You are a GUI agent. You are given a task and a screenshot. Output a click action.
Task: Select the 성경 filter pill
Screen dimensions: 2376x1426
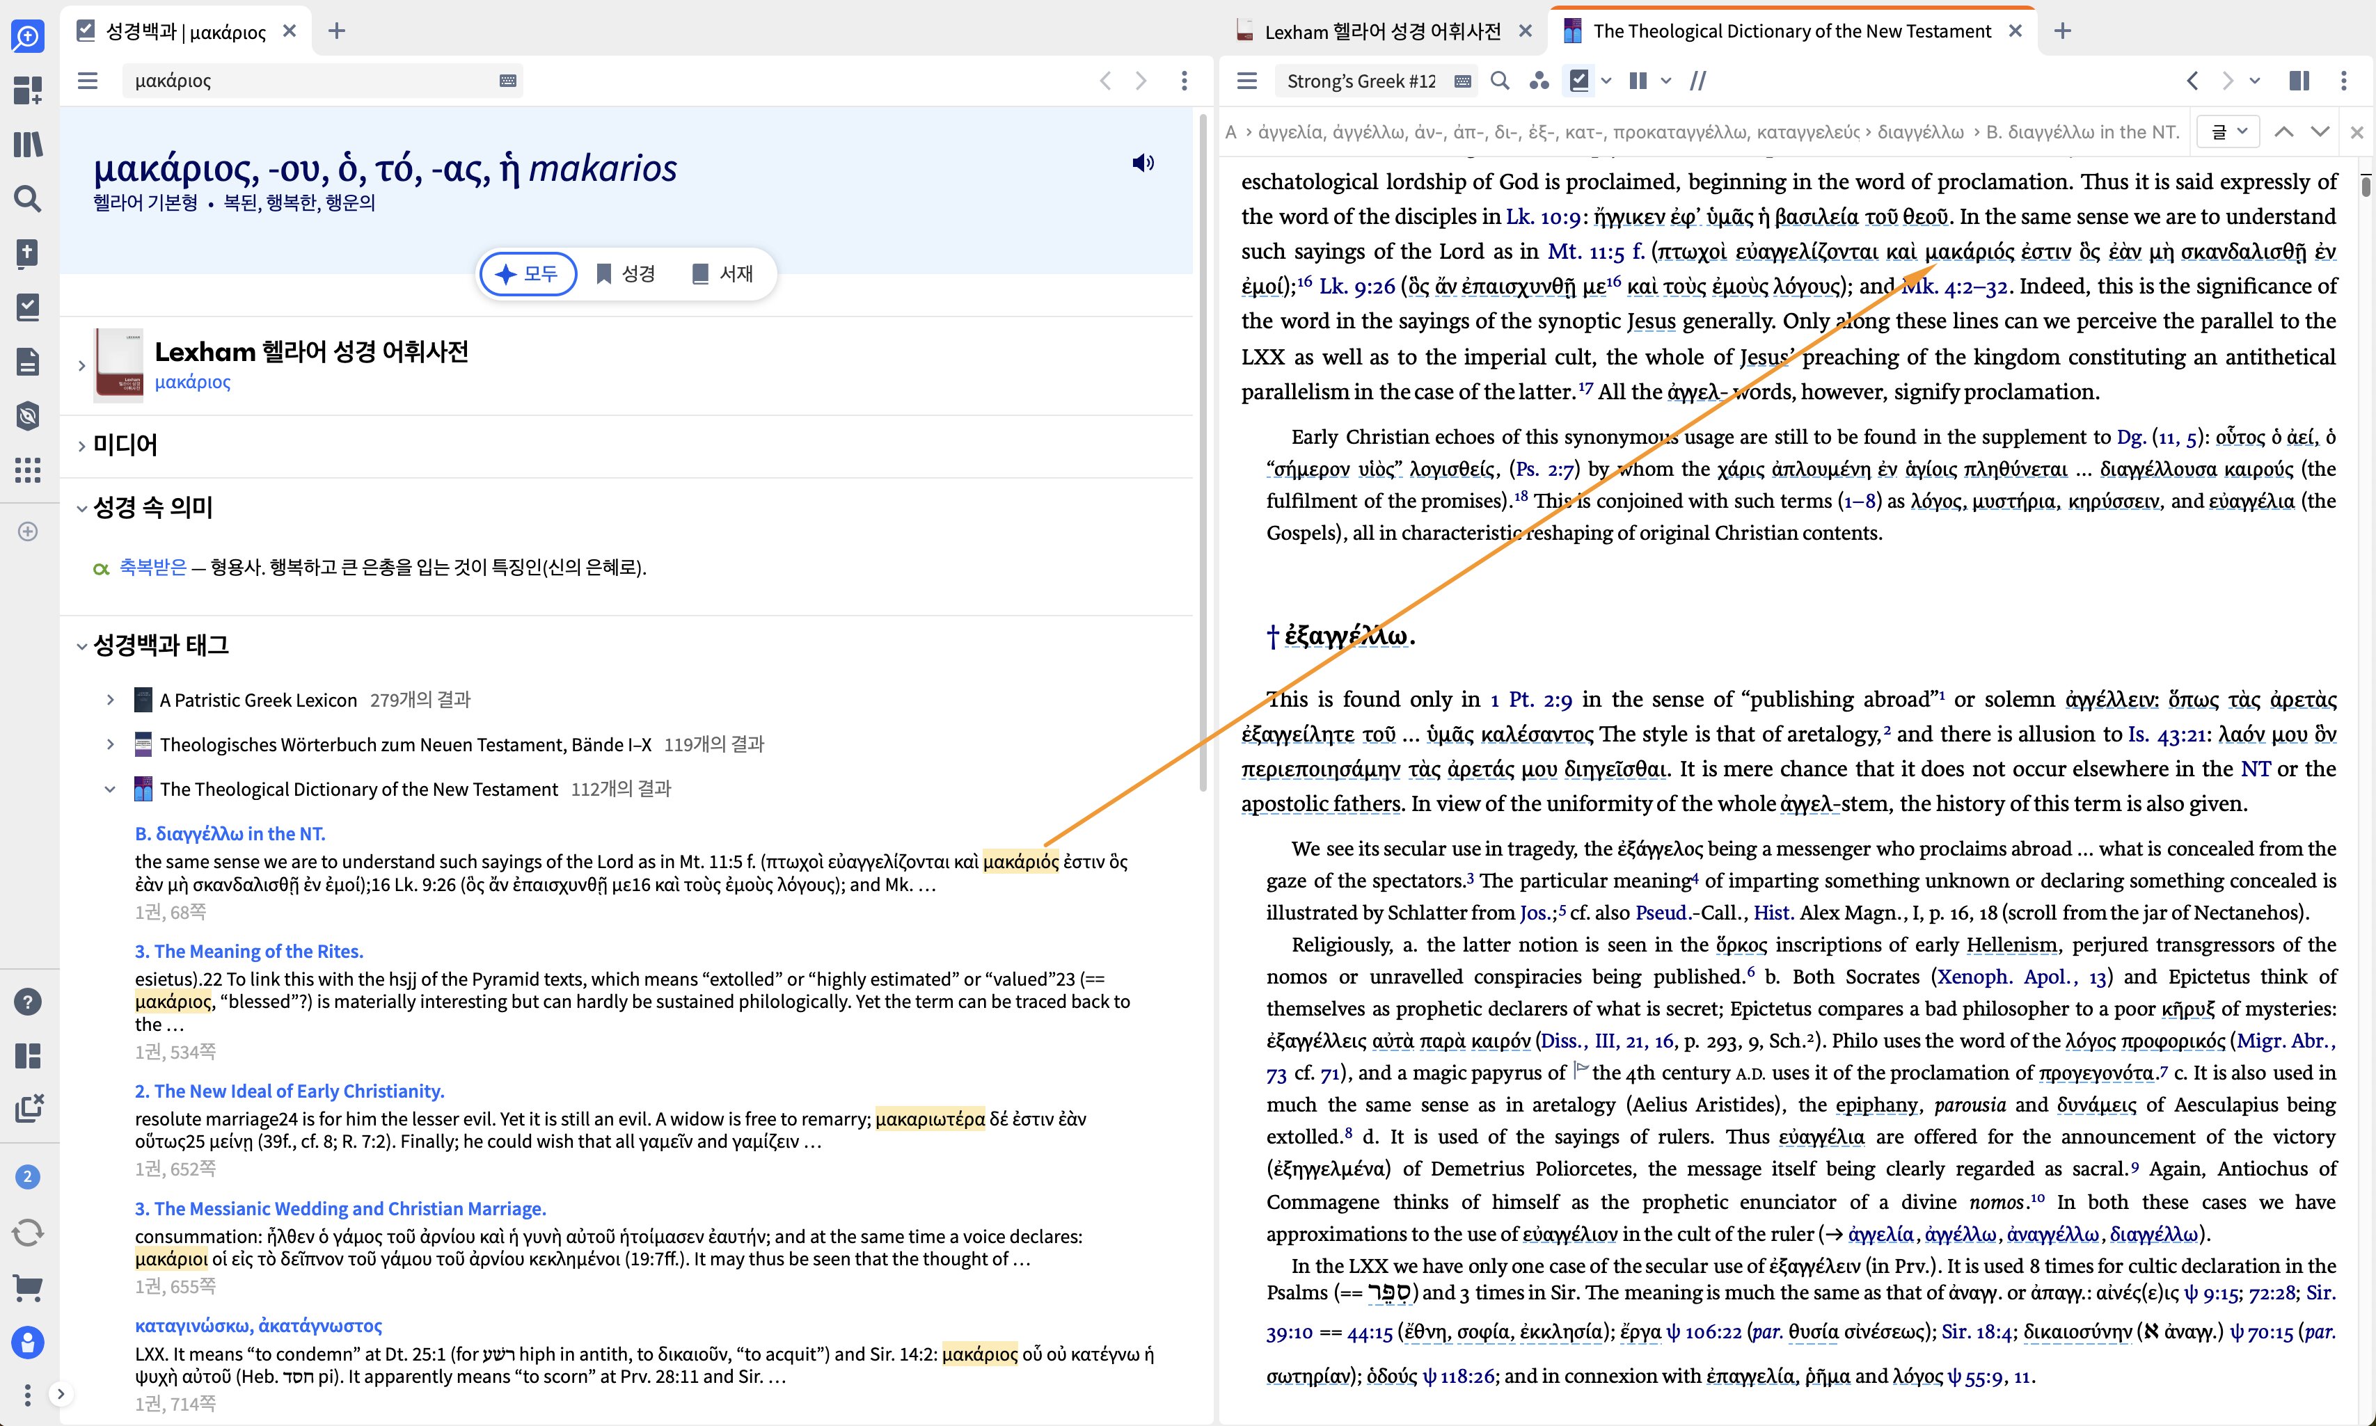tap(626, 274)
